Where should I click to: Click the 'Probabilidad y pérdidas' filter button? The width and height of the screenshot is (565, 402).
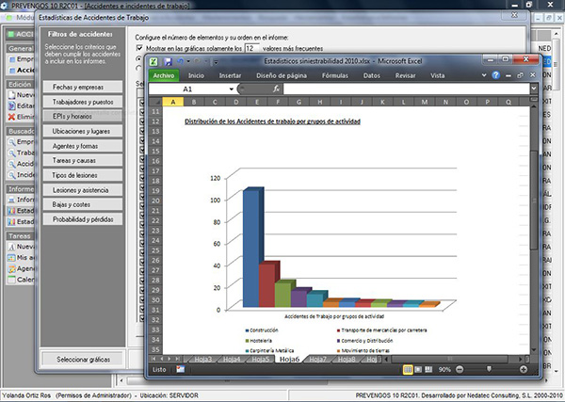pyautogui.click(x=83, y=219)
